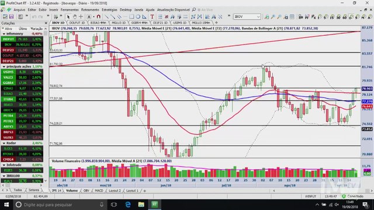Screen dimensions: 374x210
Task: Switch to MGLU3 15Min chart tab
Action: [x=201, y=23]
